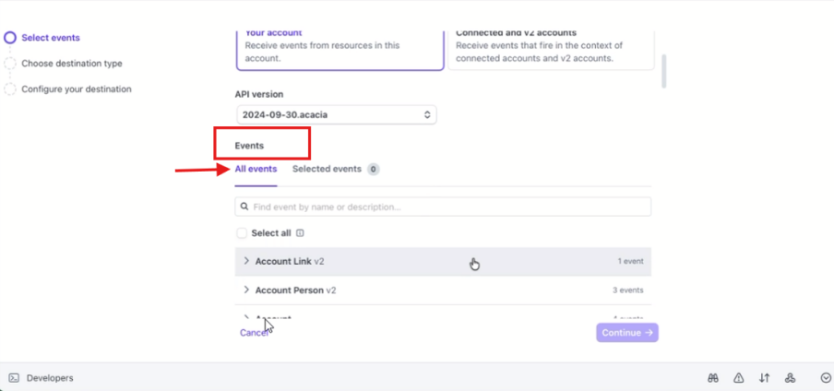Viewport: 834px width, 391px height.
Task: Open the webhooks icon in bottom bar
Action: [x=790, y=378]
